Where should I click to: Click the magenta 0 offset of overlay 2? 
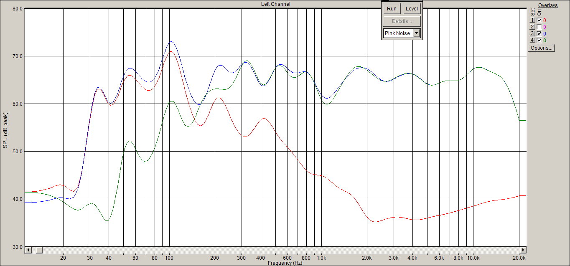point(545,27)
